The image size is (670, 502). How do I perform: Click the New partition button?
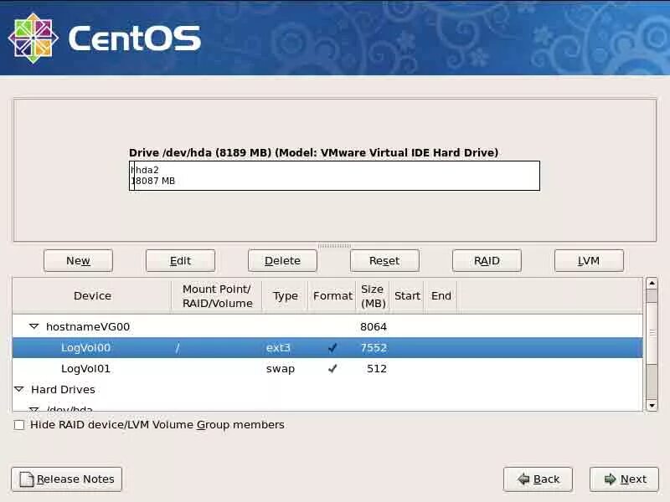click(78, 260)
